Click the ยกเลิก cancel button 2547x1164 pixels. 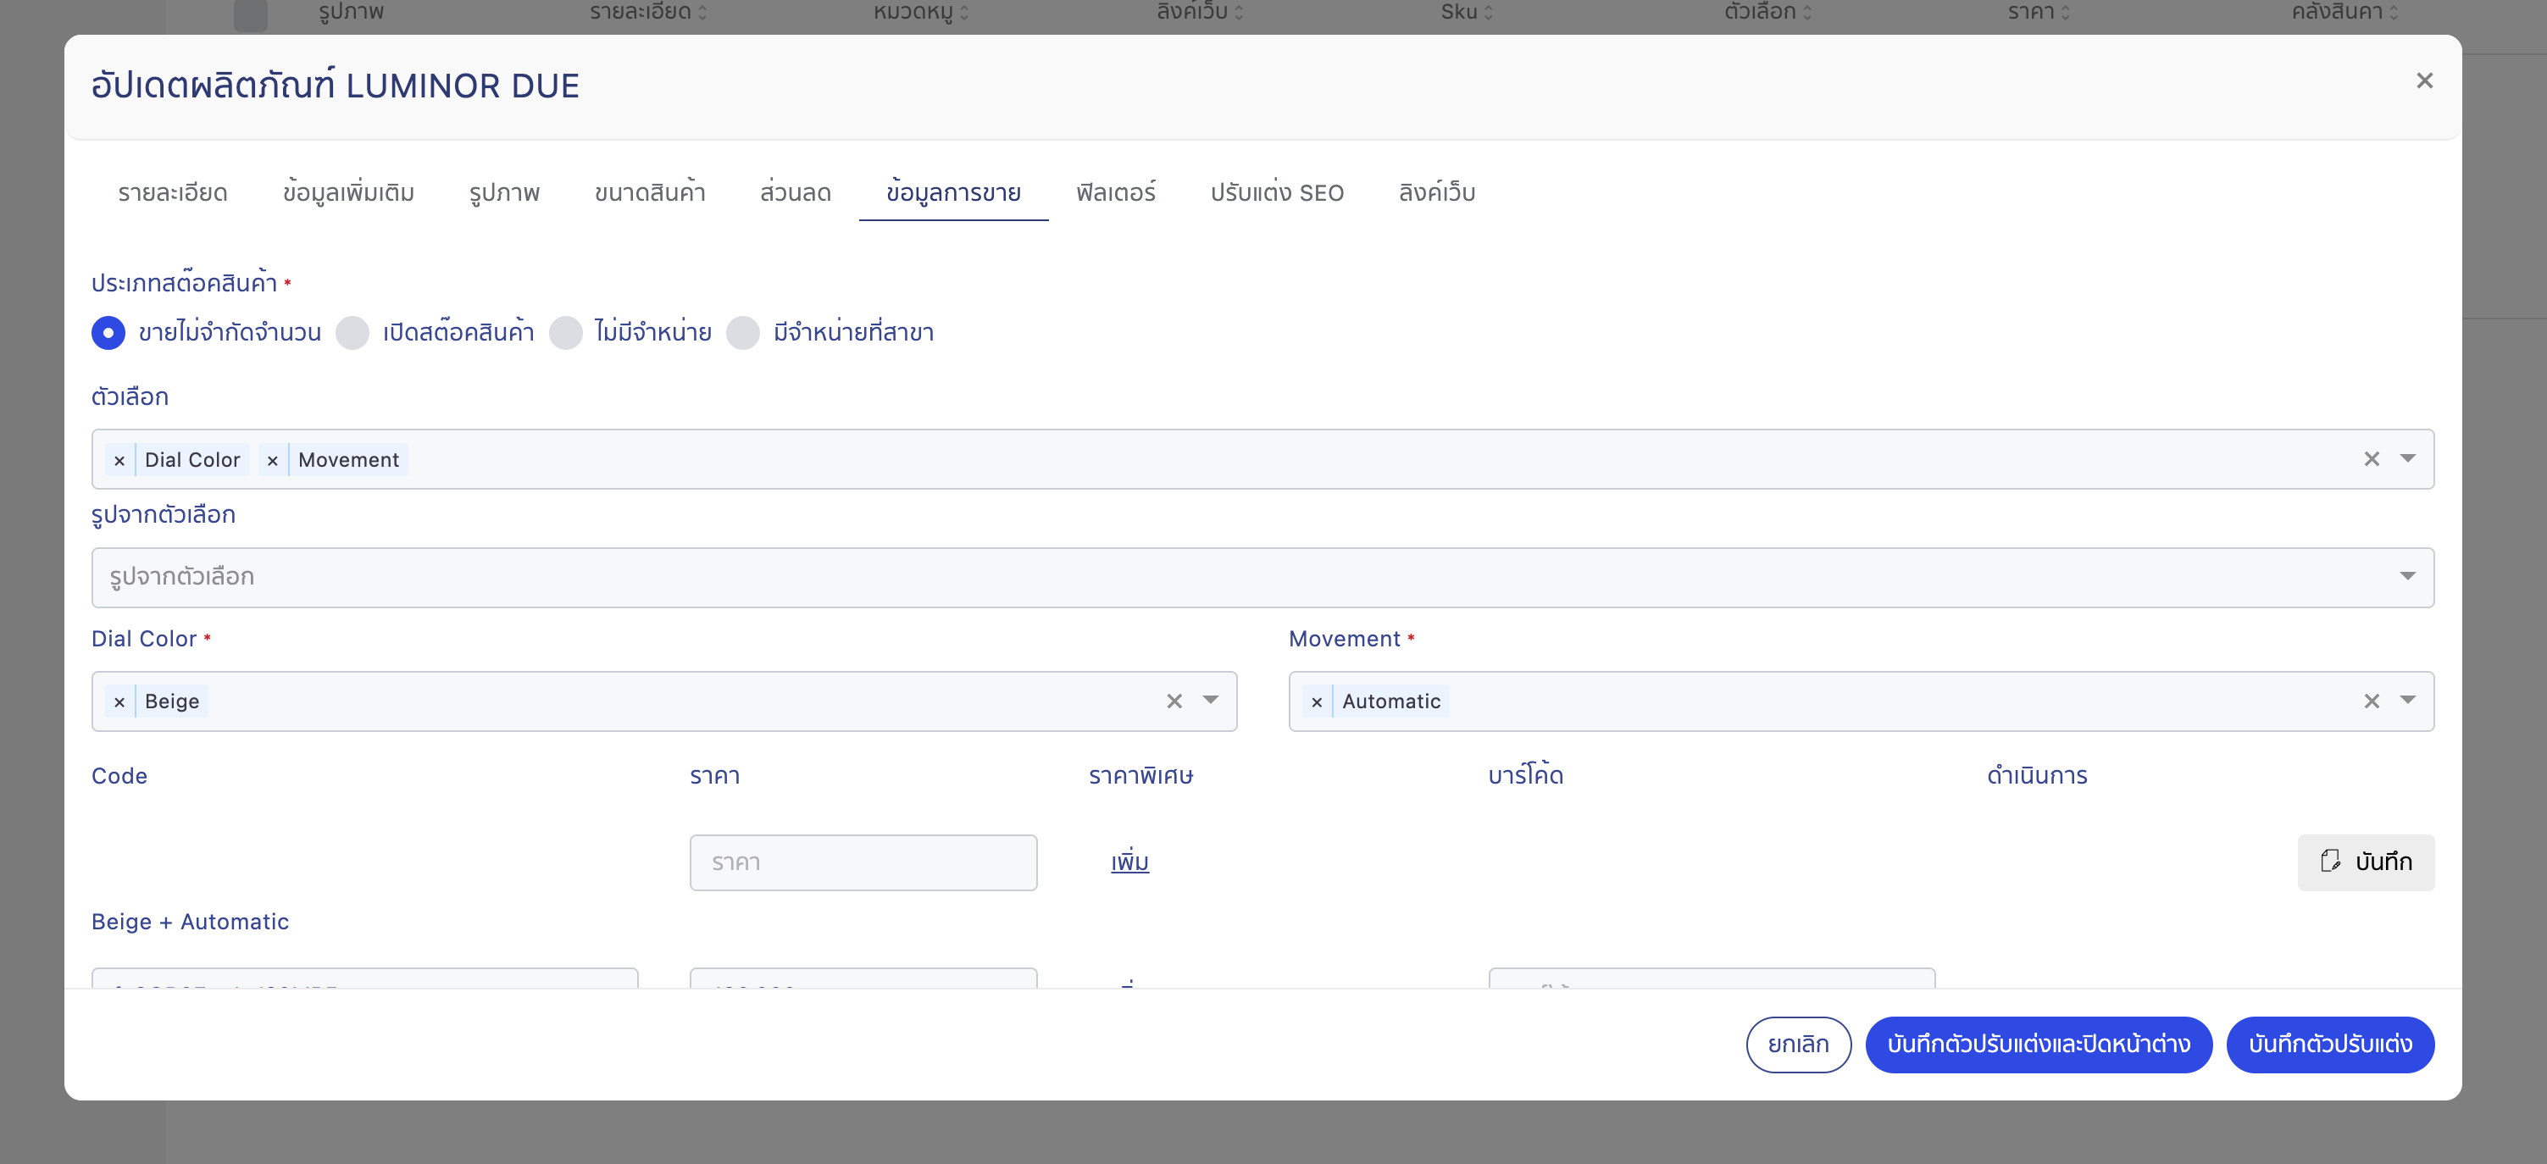coord(1797,1045)
